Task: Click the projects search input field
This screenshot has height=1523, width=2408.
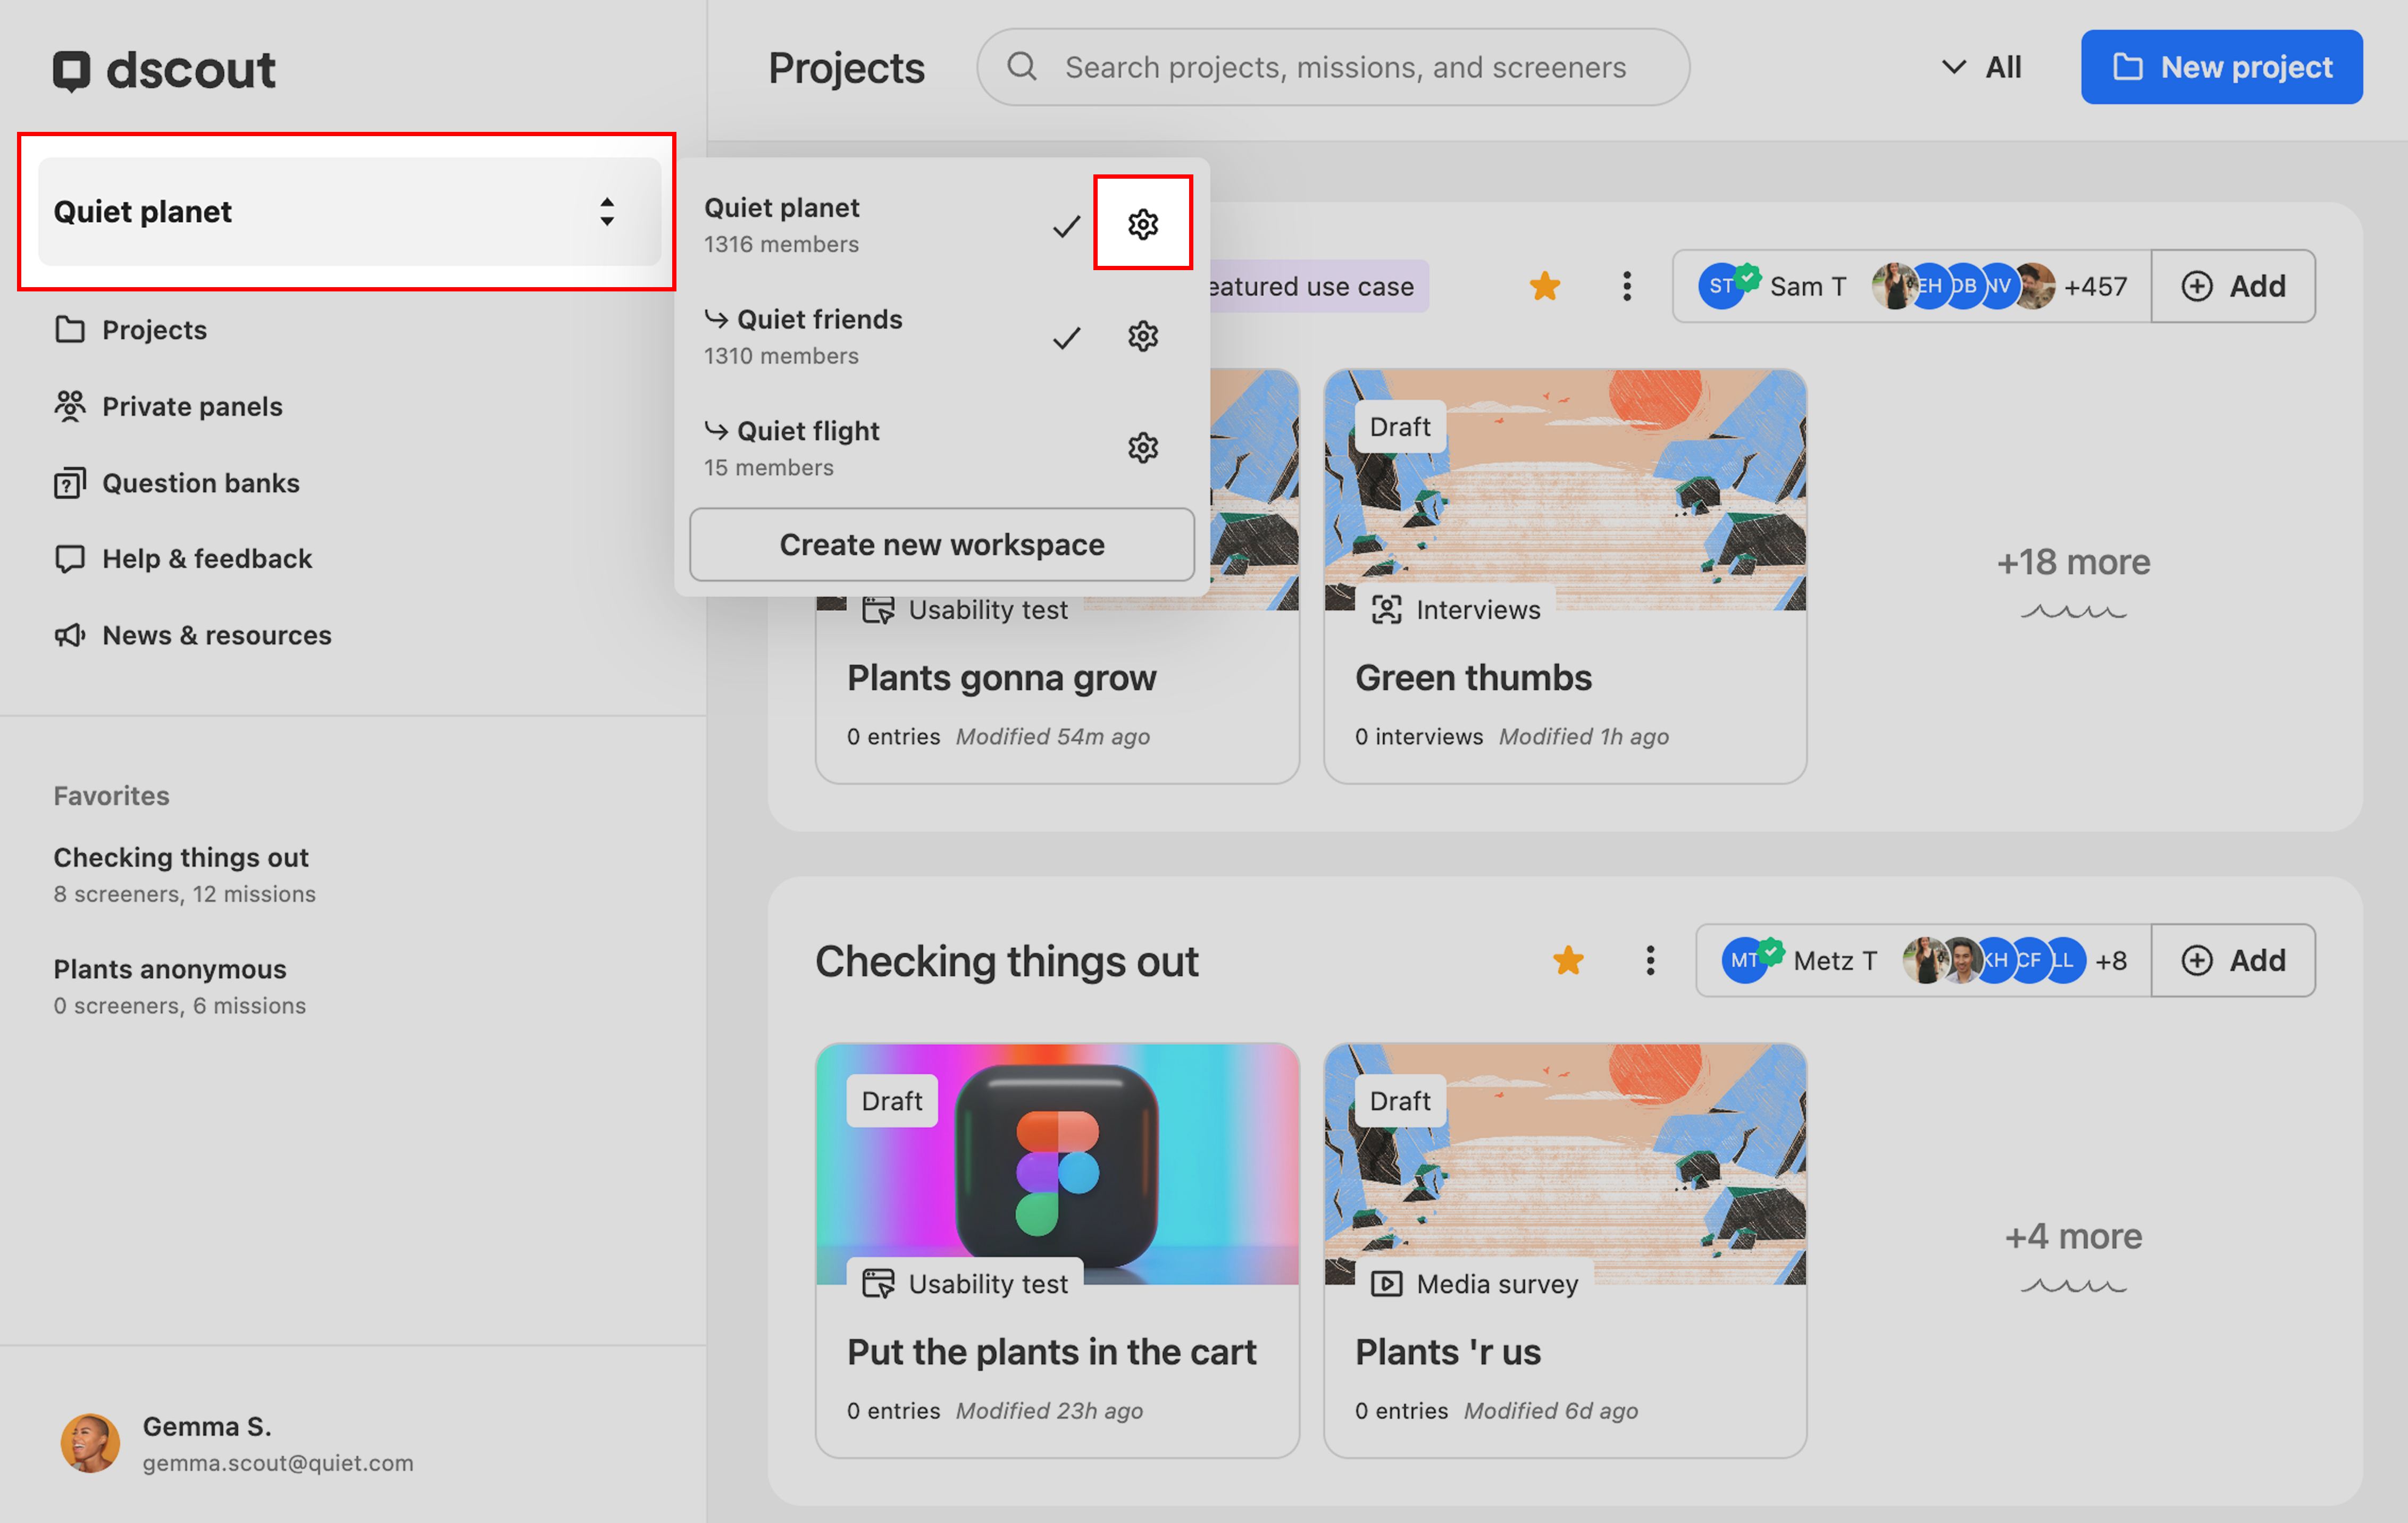Action: 1345,67
